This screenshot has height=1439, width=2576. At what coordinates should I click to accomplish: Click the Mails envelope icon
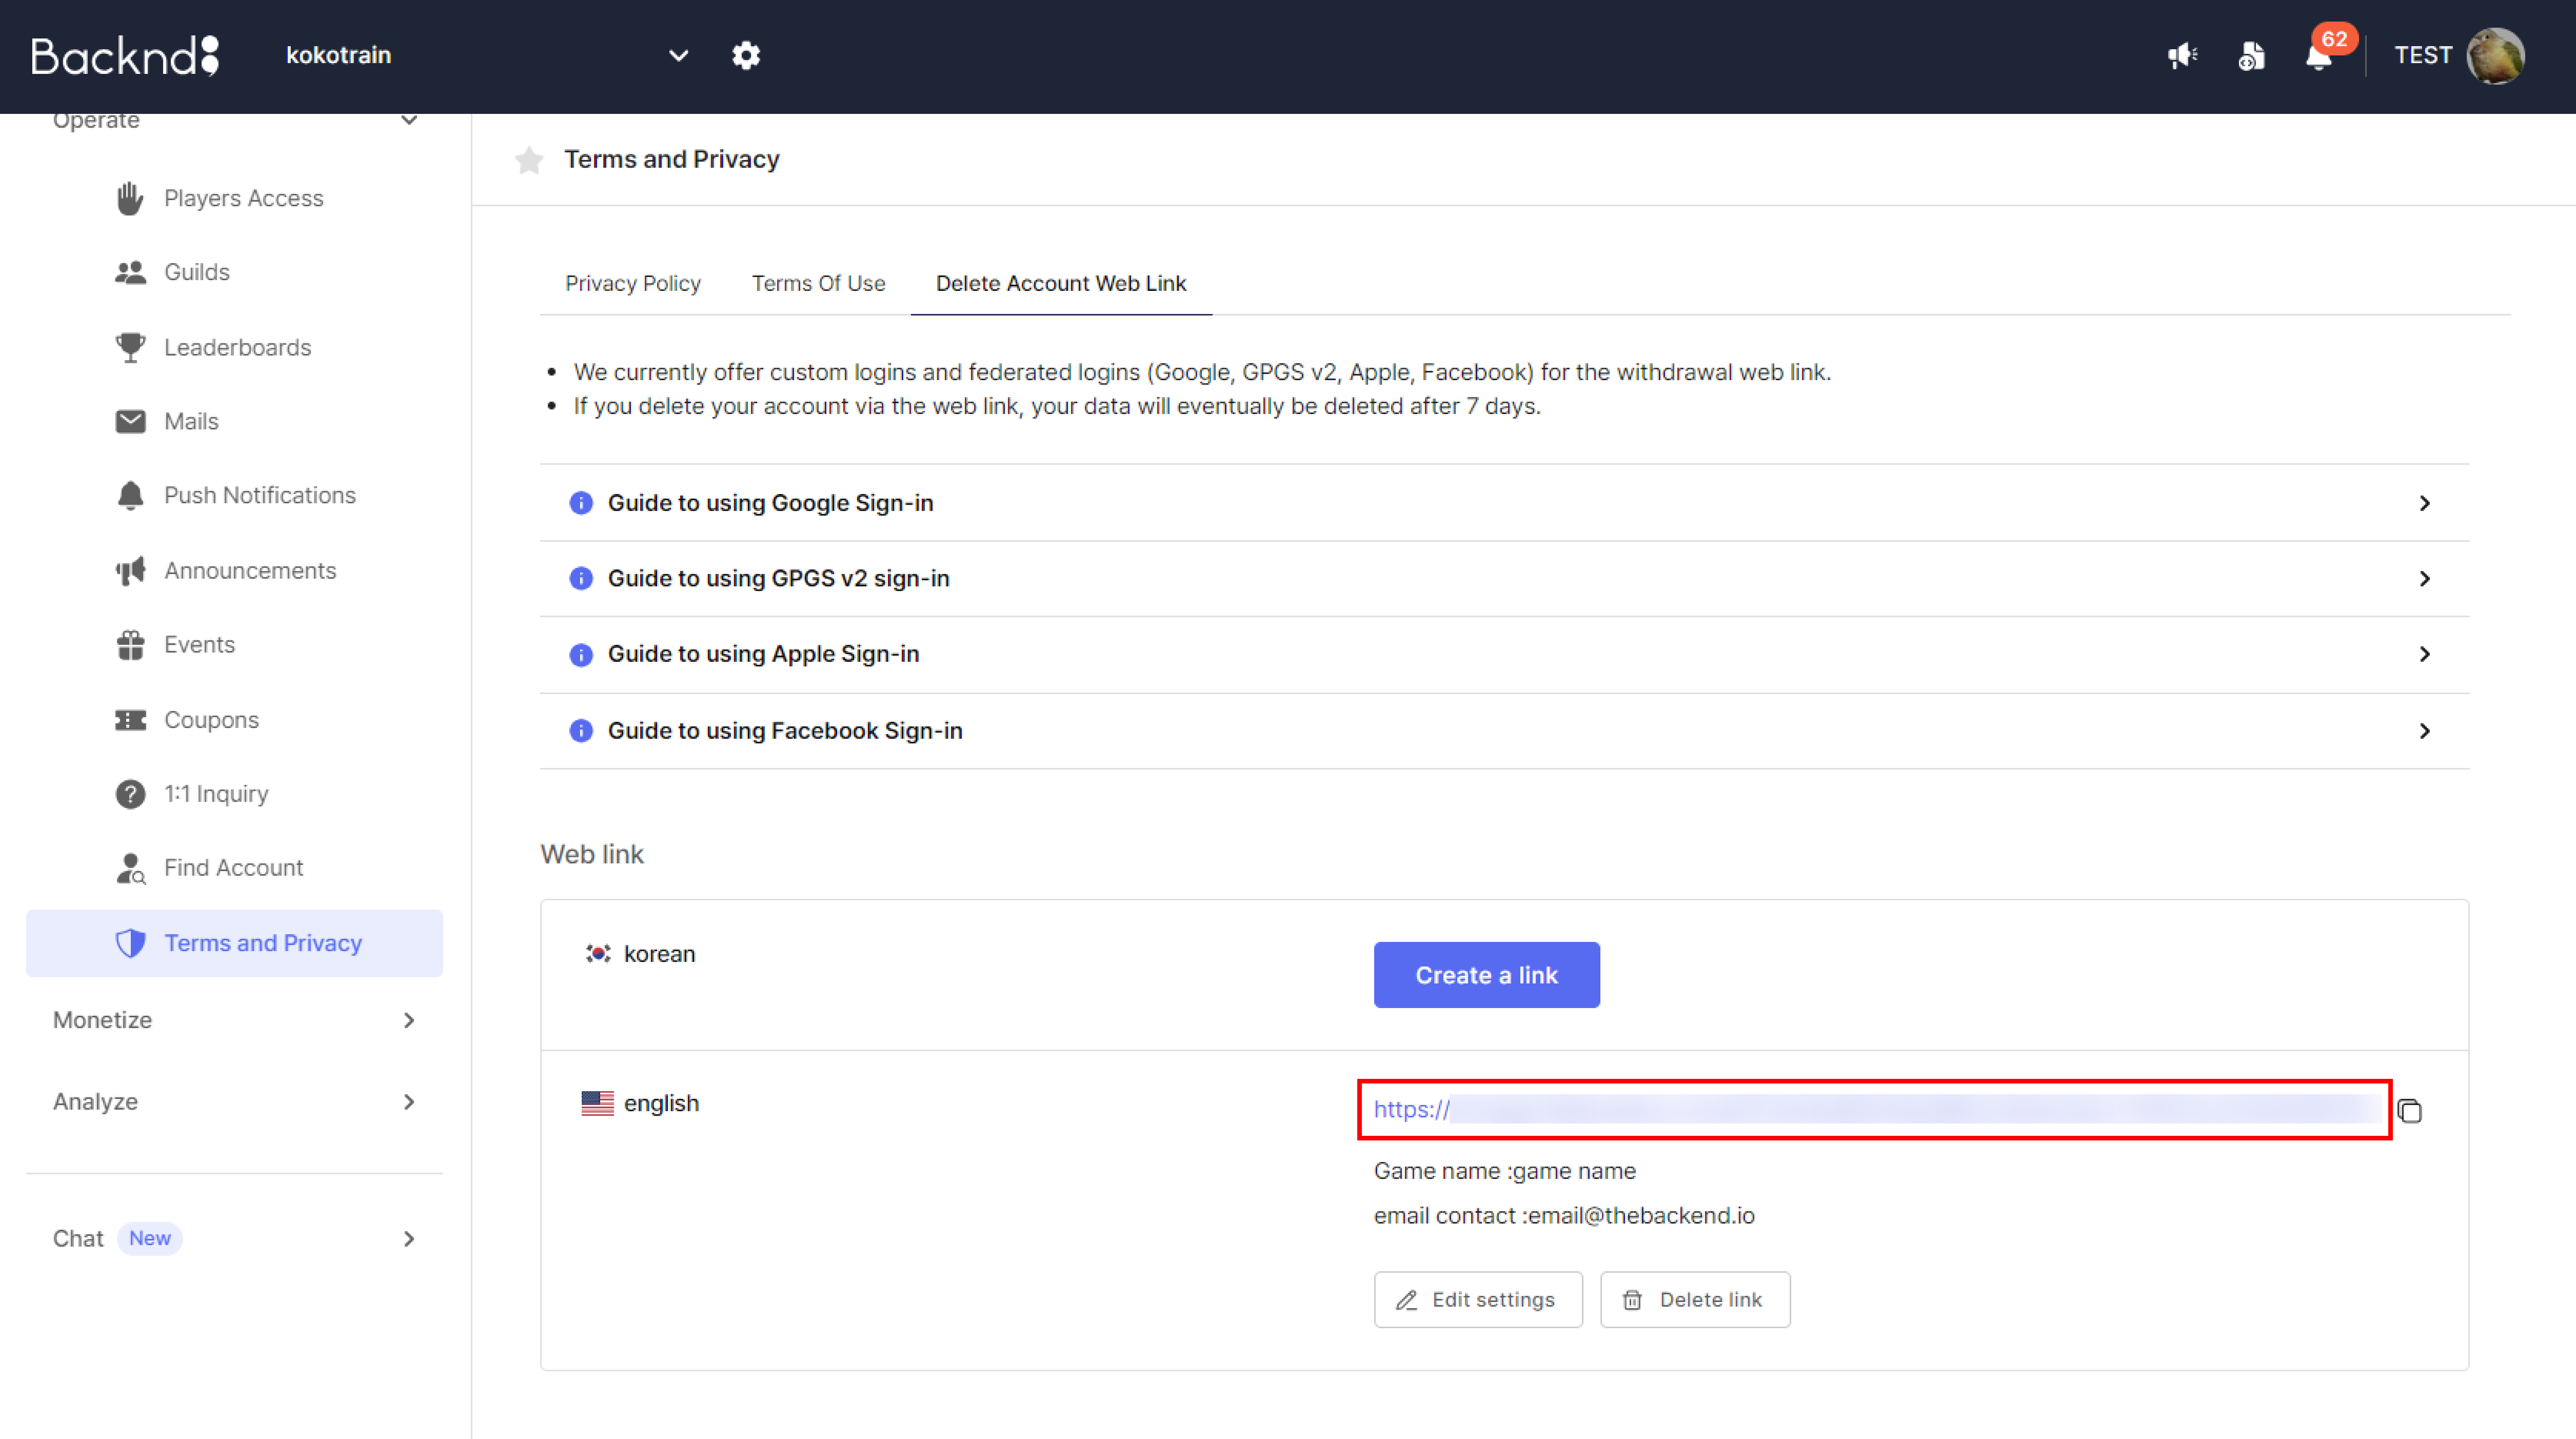130,421
